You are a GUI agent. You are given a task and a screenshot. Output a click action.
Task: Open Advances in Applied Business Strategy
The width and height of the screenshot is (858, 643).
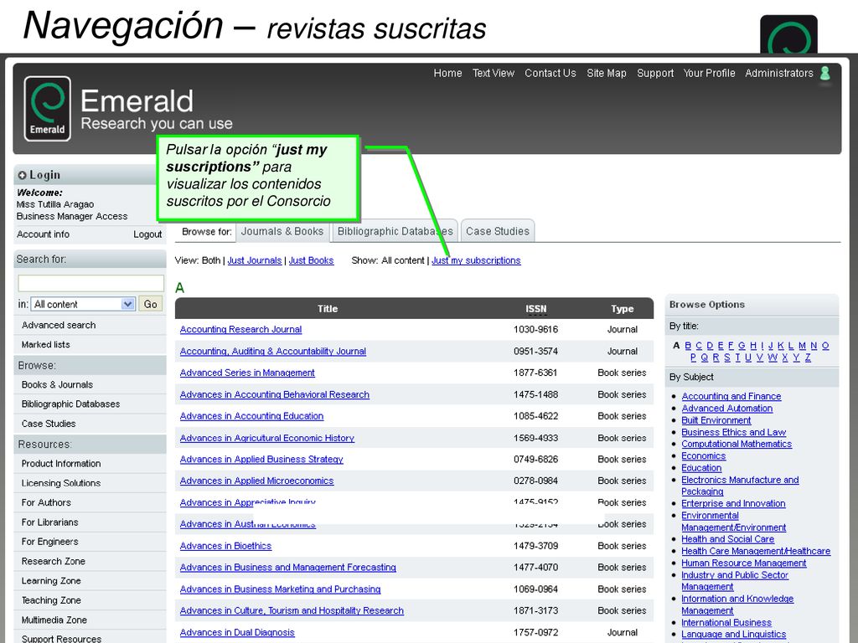click(261, 460)
